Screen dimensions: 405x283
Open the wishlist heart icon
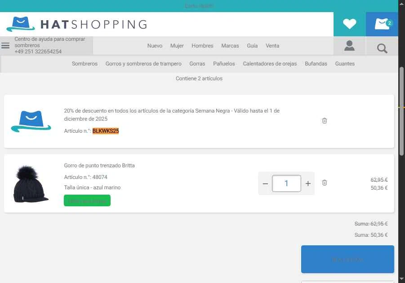tap(349, 24)
